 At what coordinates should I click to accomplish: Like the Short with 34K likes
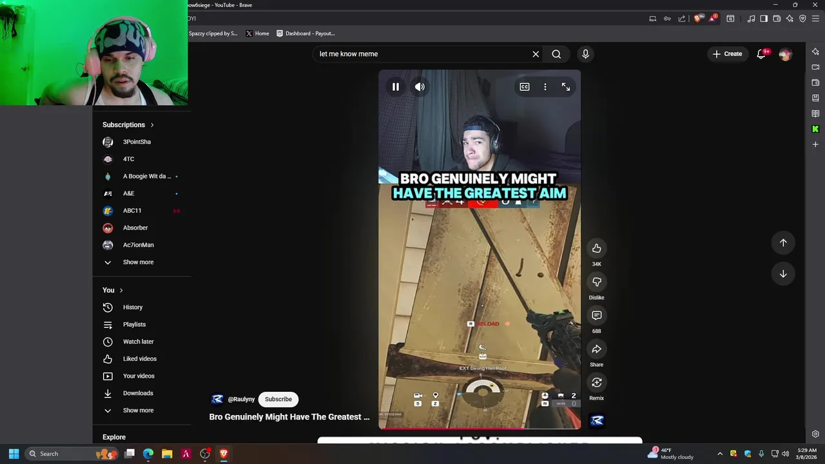pyautogui.click(x=597, y=248)
